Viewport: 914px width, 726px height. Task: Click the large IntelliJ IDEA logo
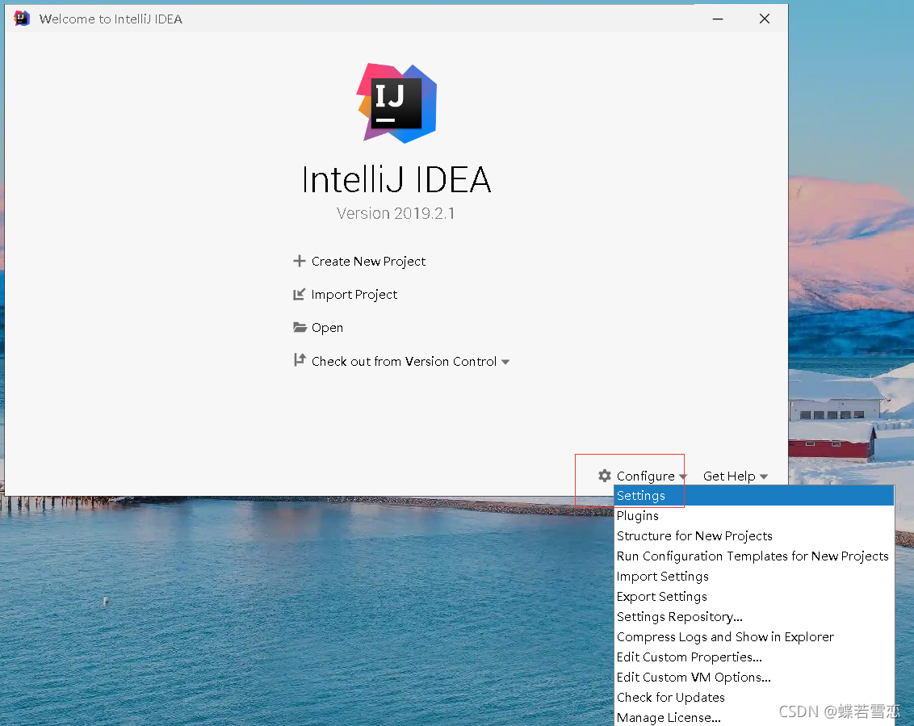pyautogui.click(x=397, y=103)
